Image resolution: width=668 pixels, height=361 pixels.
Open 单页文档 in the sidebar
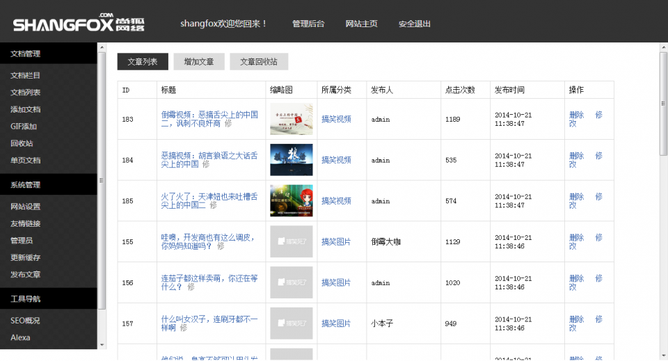(26, 161)
